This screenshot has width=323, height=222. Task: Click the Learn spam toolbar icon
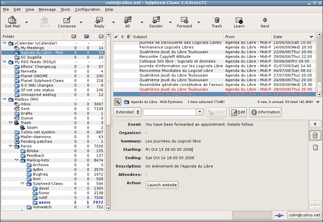pyautogui.click(x=239, y=20)
